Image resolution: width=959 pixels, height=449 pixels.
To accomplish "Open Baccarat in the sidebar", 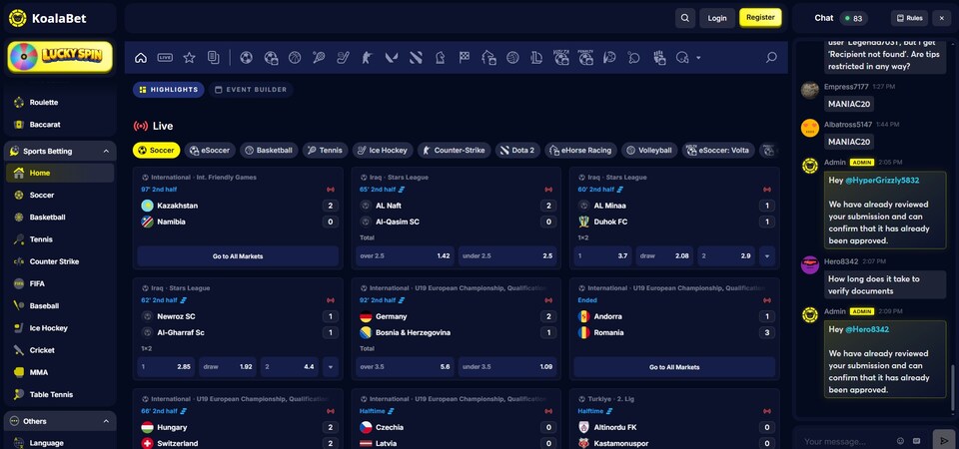I will (60, 125).
